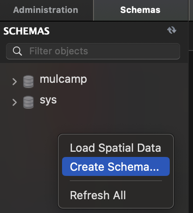
Task: Click the SCHEMAS panel heading
Action: [26, 31]
